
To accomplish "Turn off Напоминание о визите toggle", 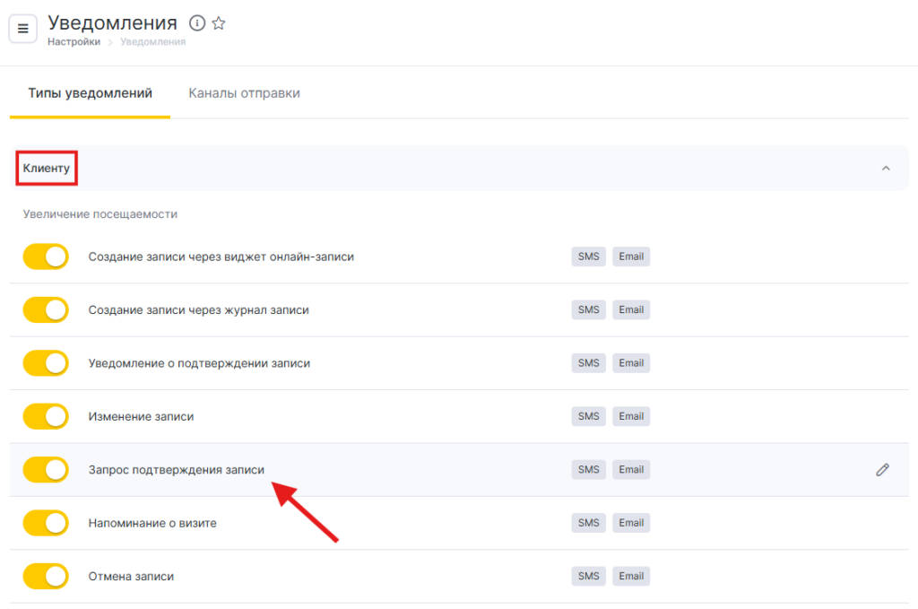I will [46, 523].
